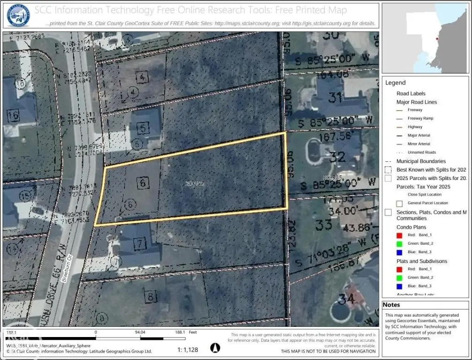Click the 1:1,128 map scale text
The image size is (472, 360).
[188, 349]
